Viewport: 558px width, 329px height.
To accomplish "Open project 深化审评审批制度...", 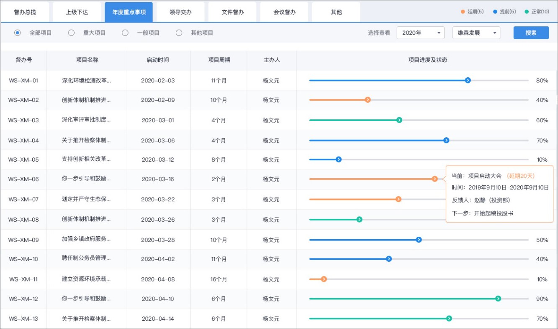I will (86, 120).
